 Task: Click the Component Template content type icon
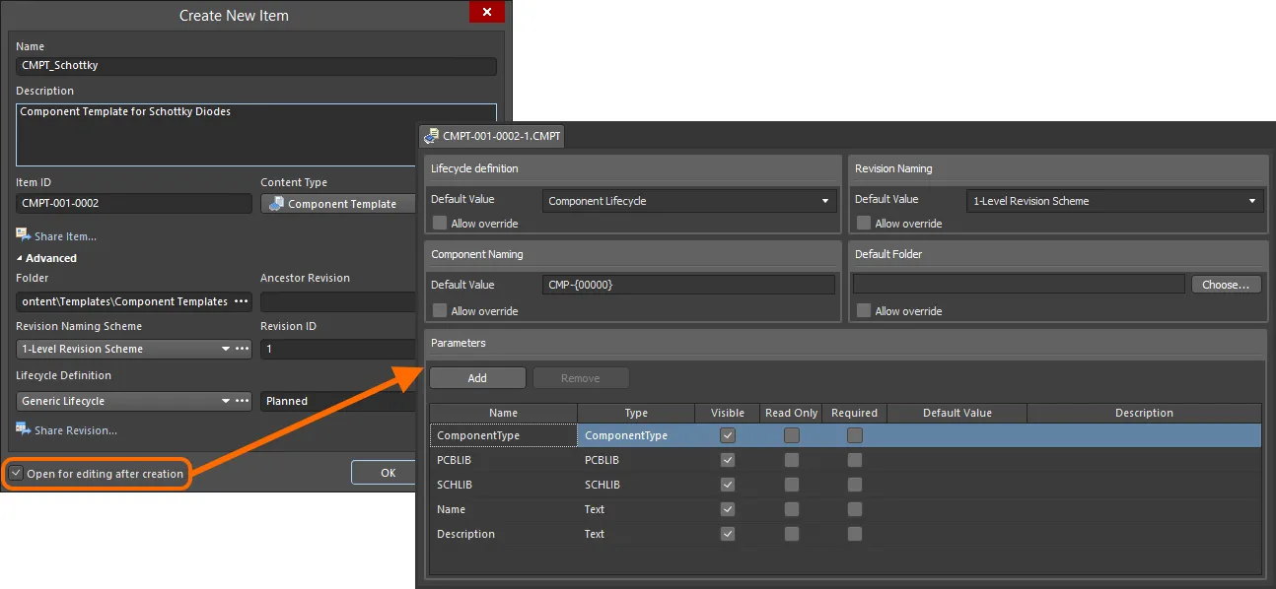point(276,204)
